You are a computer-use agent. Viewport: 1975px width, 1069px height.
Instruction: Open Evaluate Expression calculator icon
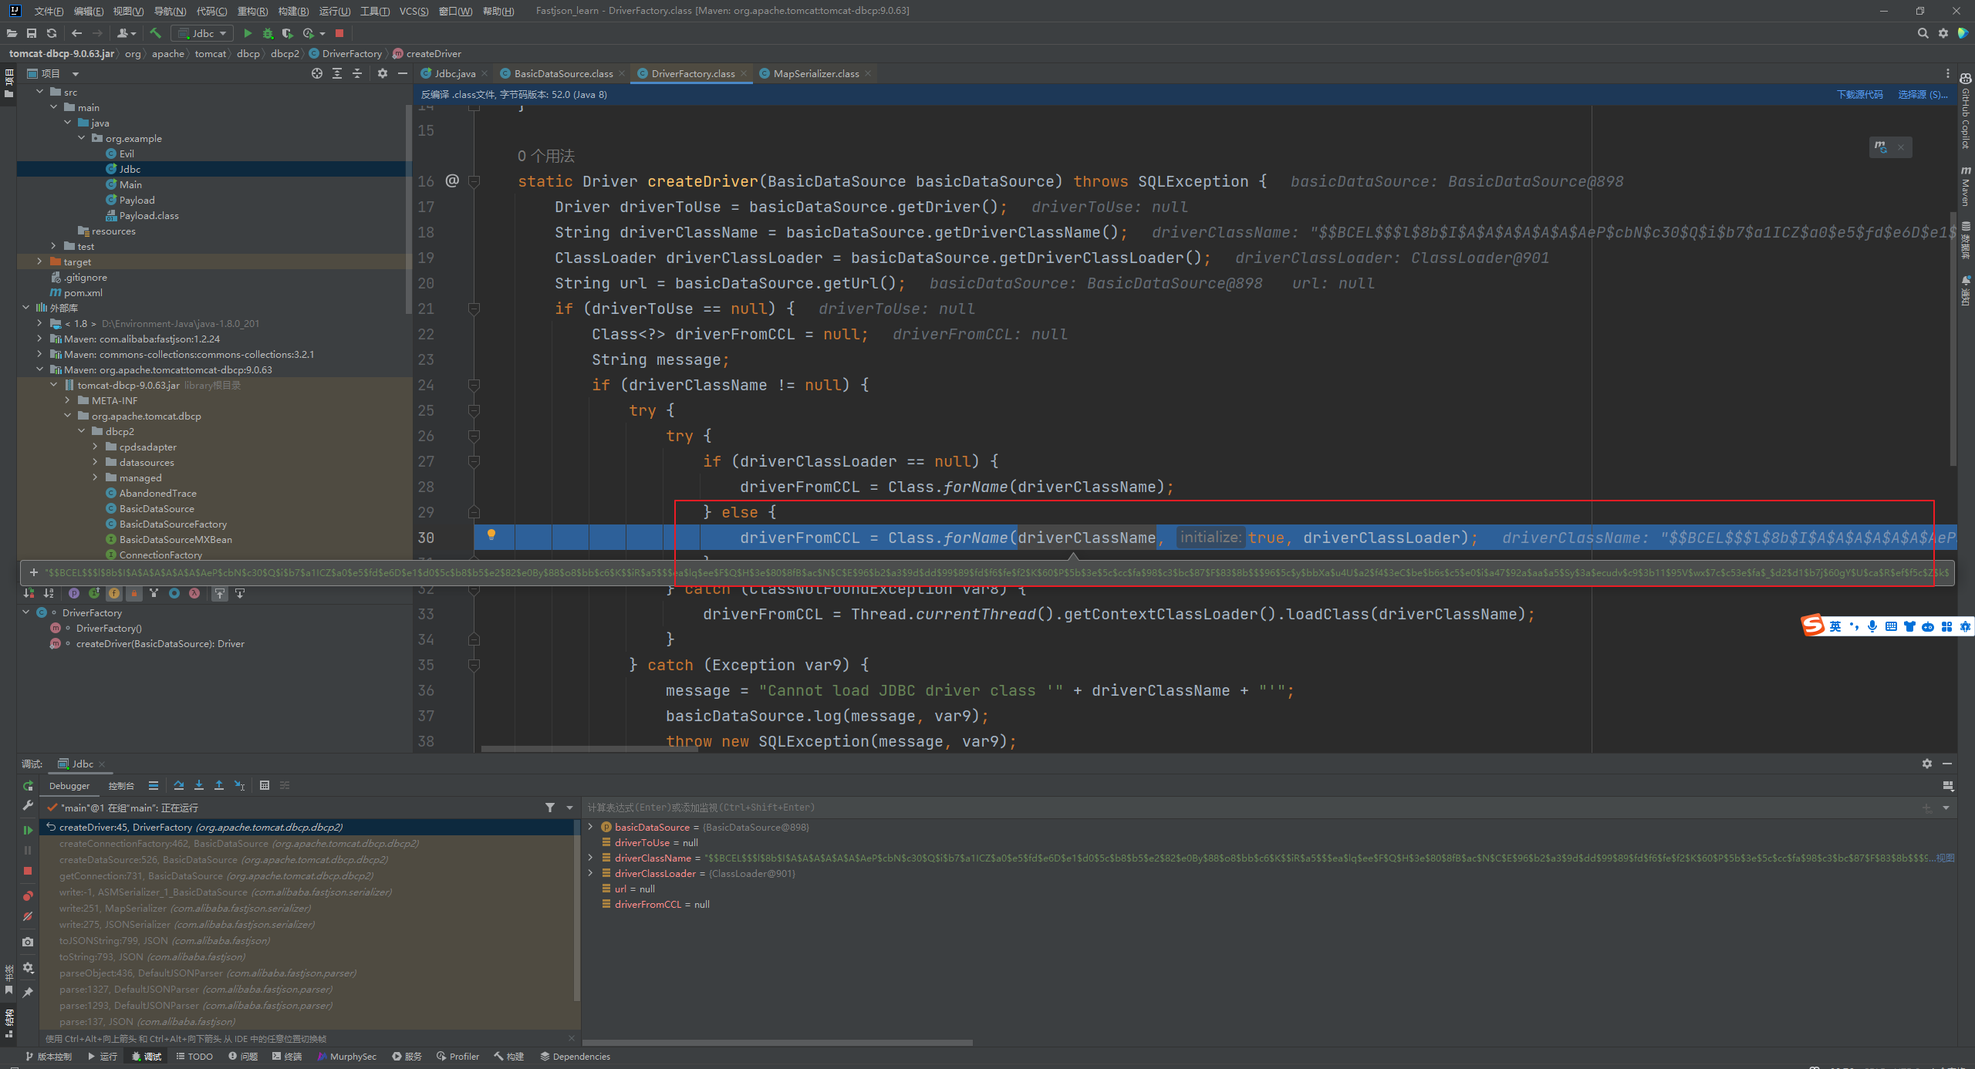click(265, 785)
